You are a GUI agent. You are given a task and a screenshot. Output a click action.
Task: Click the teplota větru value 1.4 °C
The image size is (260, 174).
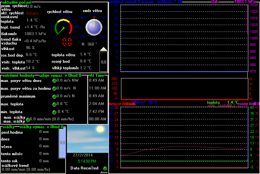(85, 54)
